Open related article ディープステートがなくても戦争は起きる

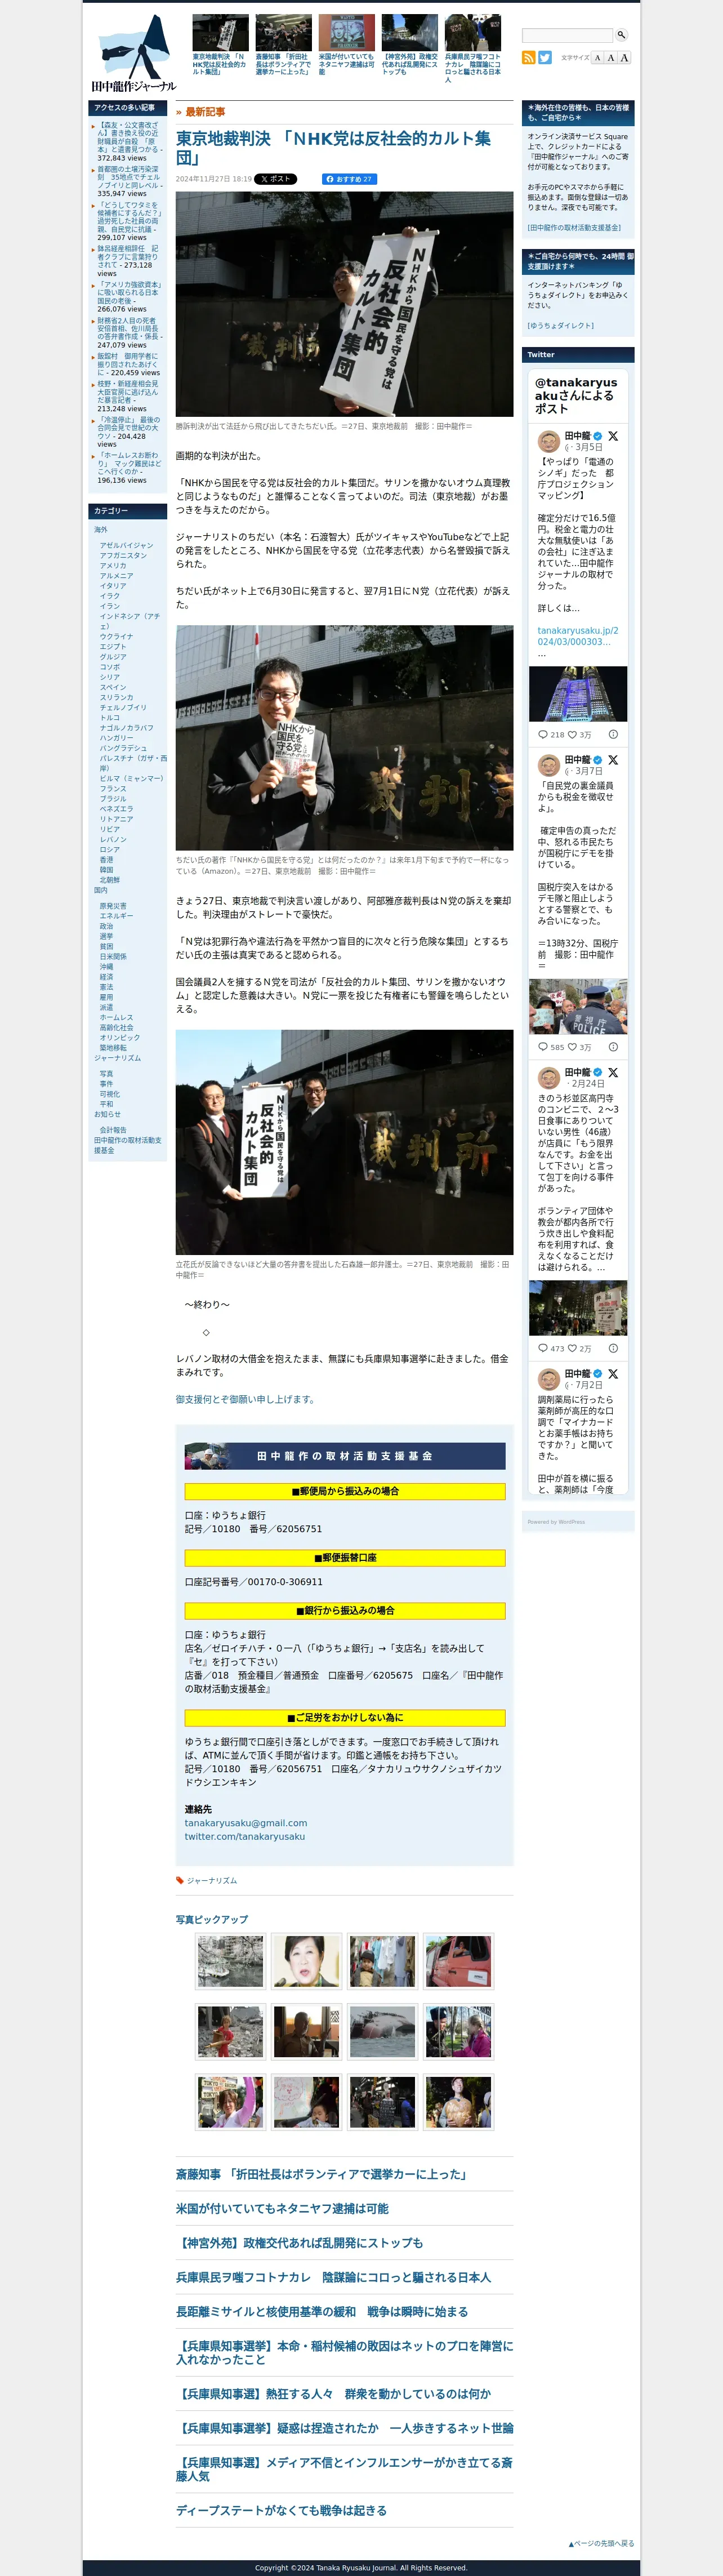[x=281, y=2510]
